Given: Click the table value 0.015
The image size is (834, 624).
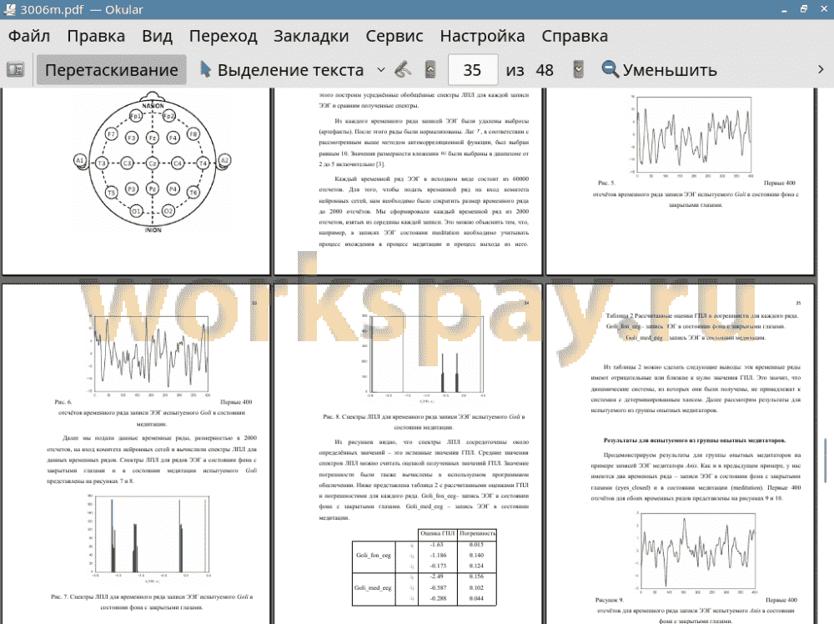Looking at the screenshot, I should pyautogui.click(x=476, y=545).
